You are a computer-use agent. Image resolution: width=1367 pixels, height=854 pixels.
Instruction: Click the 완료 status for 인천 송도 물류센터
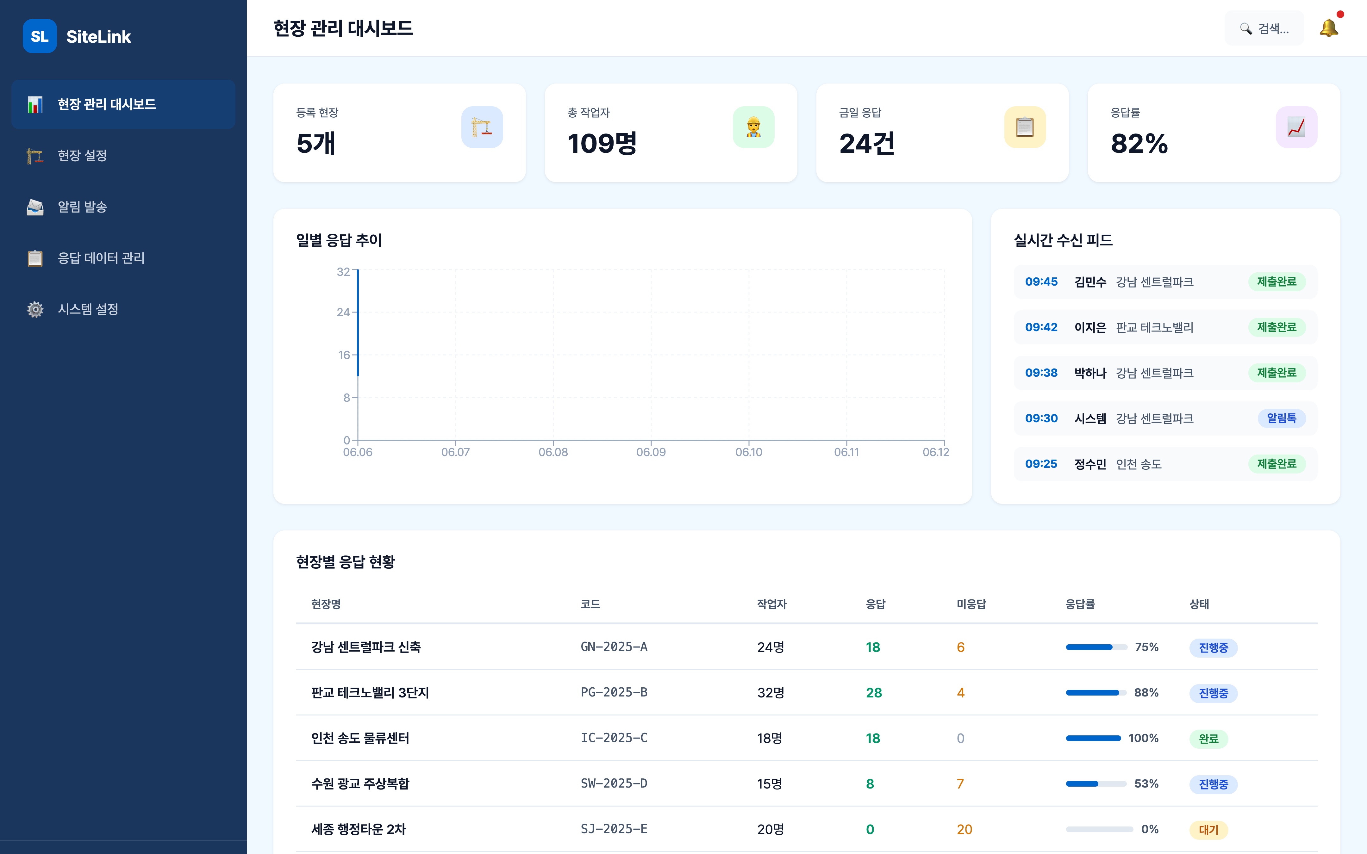click(1209, 738)
